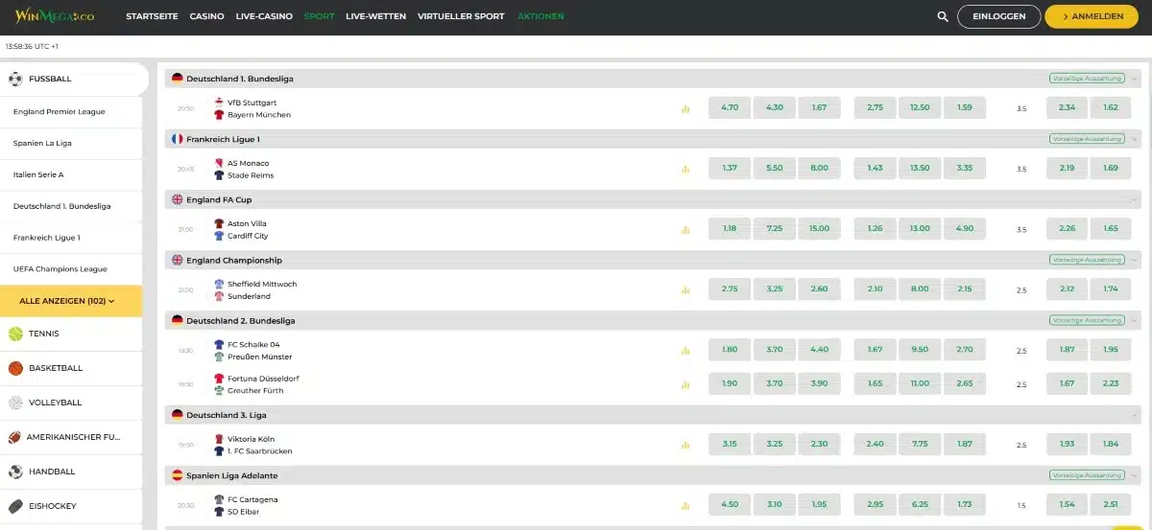Click the WinMega.co logo
1152x530 pixels.
54,16
